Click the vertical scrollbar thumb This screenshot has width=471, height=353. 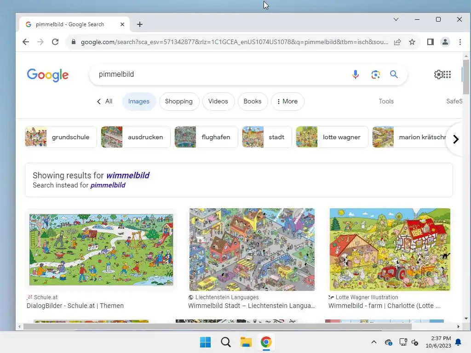(466, 77)
